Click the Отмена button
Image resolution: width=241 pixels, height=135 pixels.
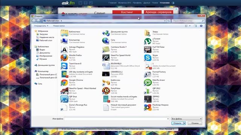195,123
